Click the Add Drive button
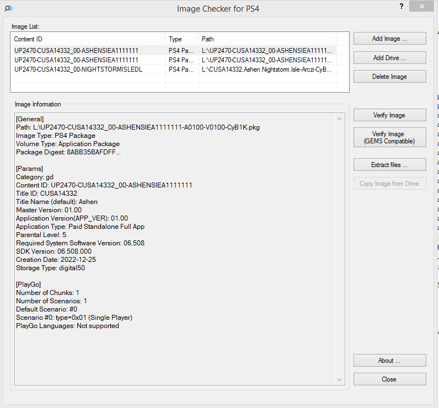The height and width of the screenshot is (408, 439). 389,58
